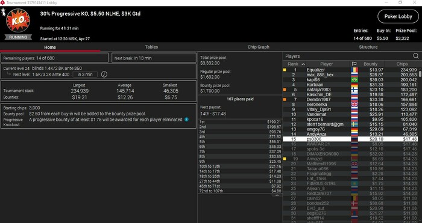Click the 'in 3 min' next level button
Screen dimensions: 422x223
pyautogui.click(x=85, y=75)
